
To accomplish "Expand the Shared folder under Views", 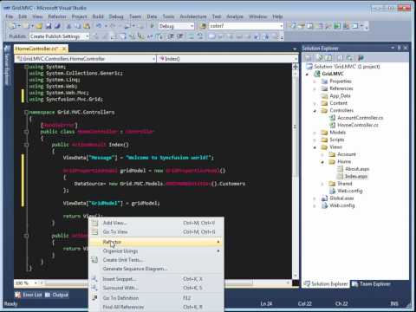I will (322, 184).
